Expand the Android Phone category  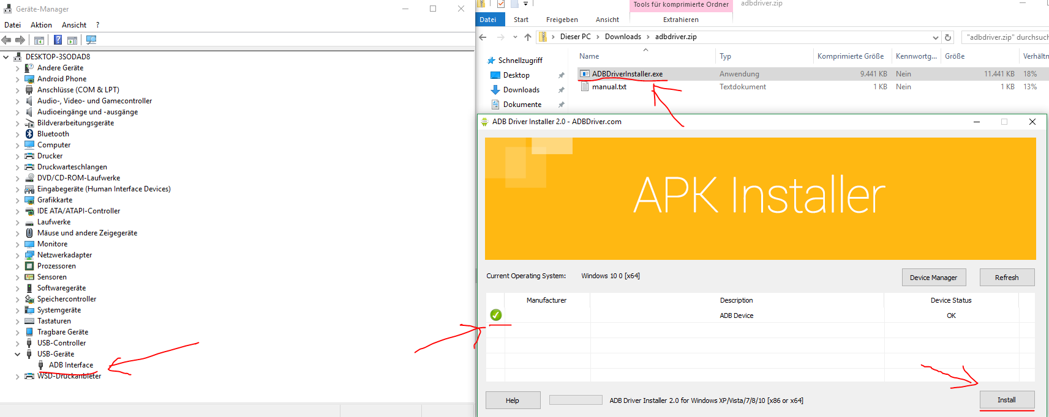pyautogui.click(x=17, y=79)
